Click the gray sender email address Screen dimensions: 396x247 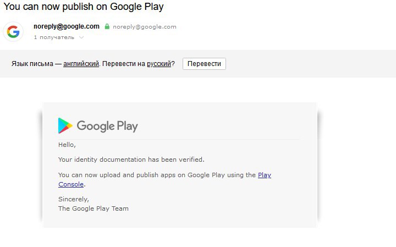145,26
